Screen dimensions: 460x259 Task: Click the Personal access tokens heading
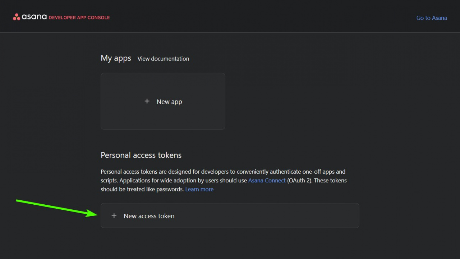click(141, 155)
